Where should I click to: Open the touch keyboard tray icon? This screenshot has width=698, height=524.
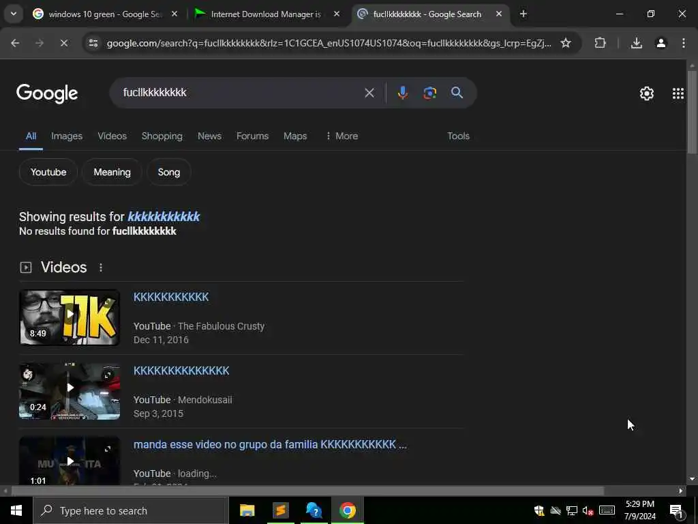[607, 510]
